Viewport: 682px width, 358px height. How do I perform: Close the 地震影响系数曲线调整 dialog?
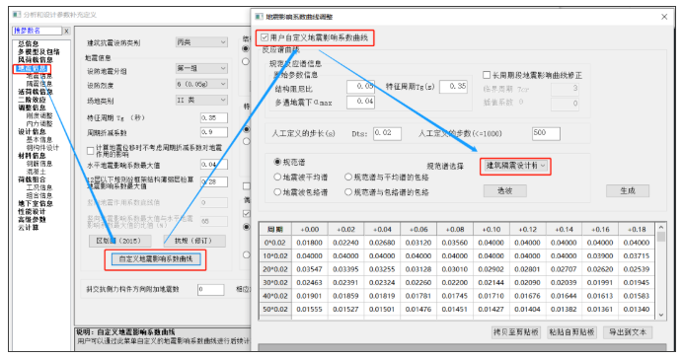(x=664, y=17)
